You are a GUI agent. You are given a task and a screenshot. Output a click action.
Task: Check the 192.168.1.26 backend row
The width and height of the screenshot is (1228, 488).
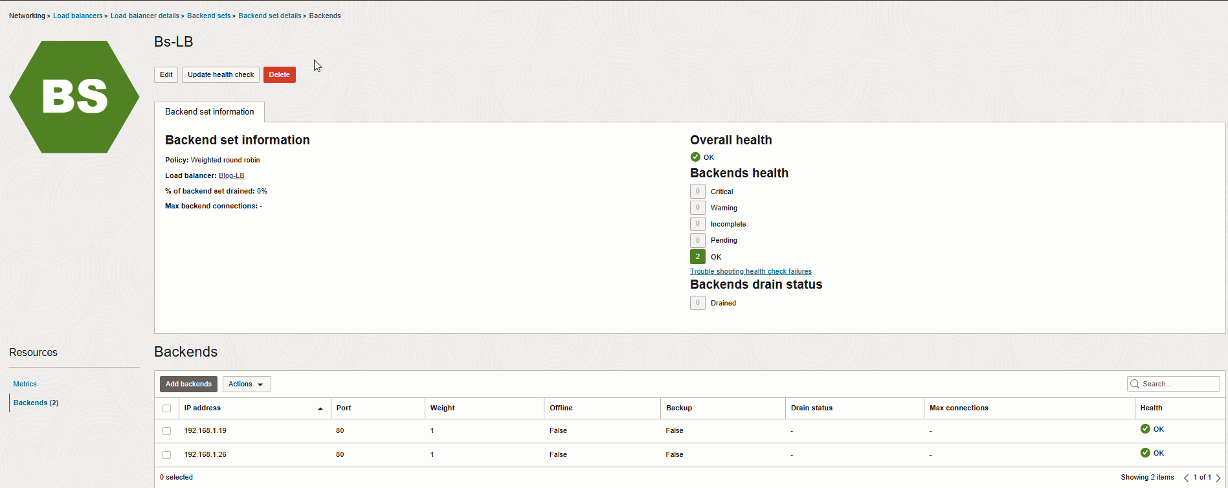click(166, 455)
